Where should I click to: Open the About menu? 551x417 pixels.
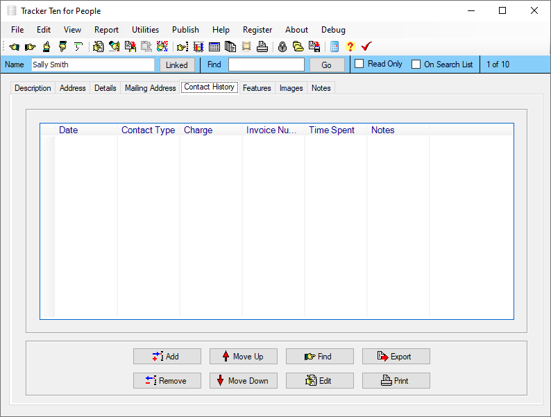[x=296, y=30]
